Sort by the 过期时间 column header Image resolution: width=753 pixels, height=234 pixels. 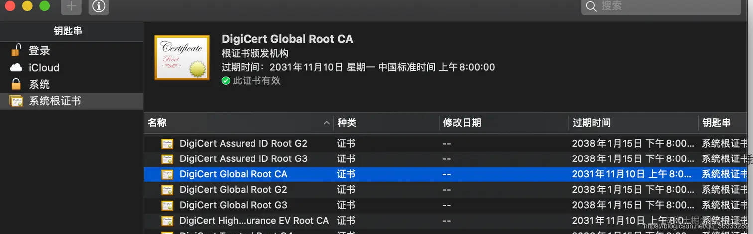(633, 123)
